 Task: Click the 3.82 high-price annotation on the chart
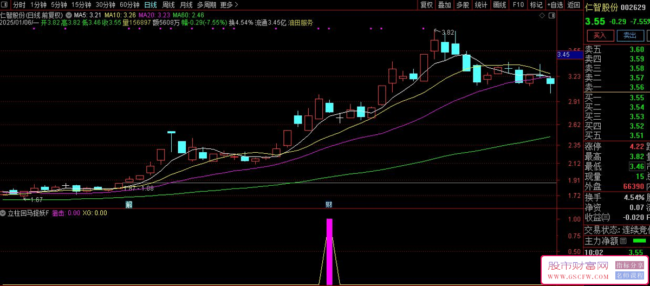tap(448, 32)
